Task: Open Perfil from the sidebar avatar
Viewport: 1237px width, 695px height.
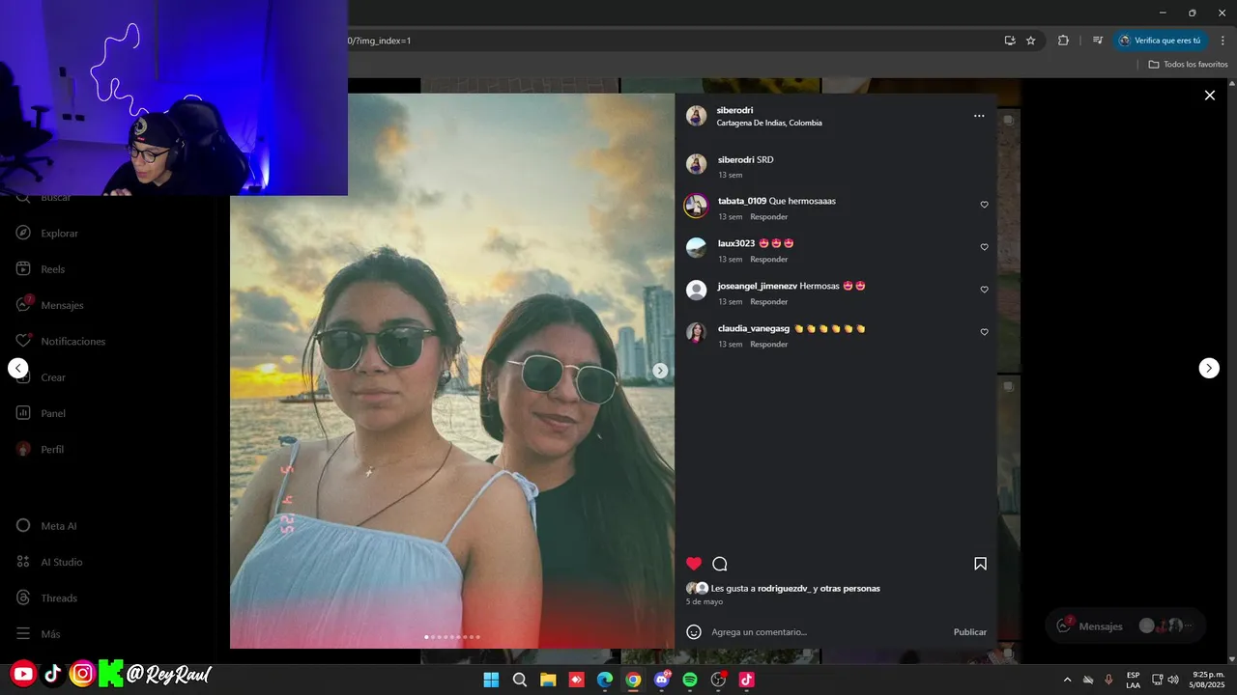Action: [23, 449]
